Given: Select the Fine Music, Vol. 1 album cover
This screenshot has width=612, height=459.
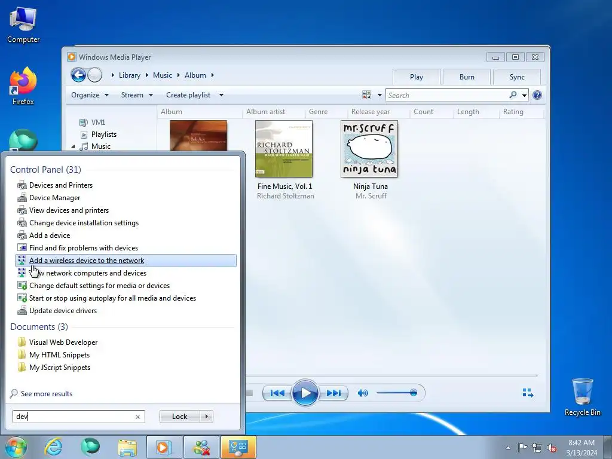Looking at the screenshot, I should [284, 149].
